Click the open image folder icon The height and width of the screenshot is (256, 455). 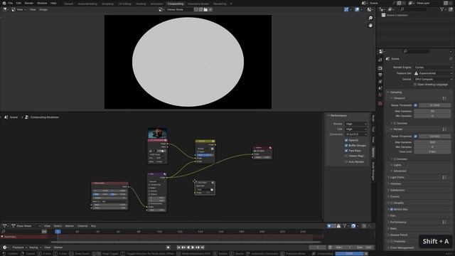pos(205,9)
